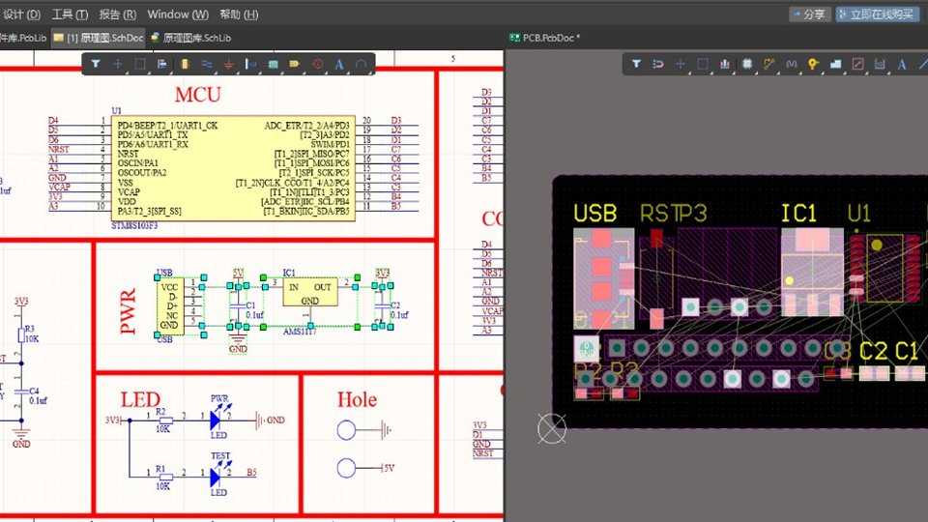
Task: Select the Interactive Length Tuning tool
Action: [x=792, y=64]
